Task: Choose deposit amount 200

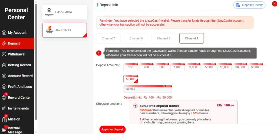Action: tap(146, 67)
